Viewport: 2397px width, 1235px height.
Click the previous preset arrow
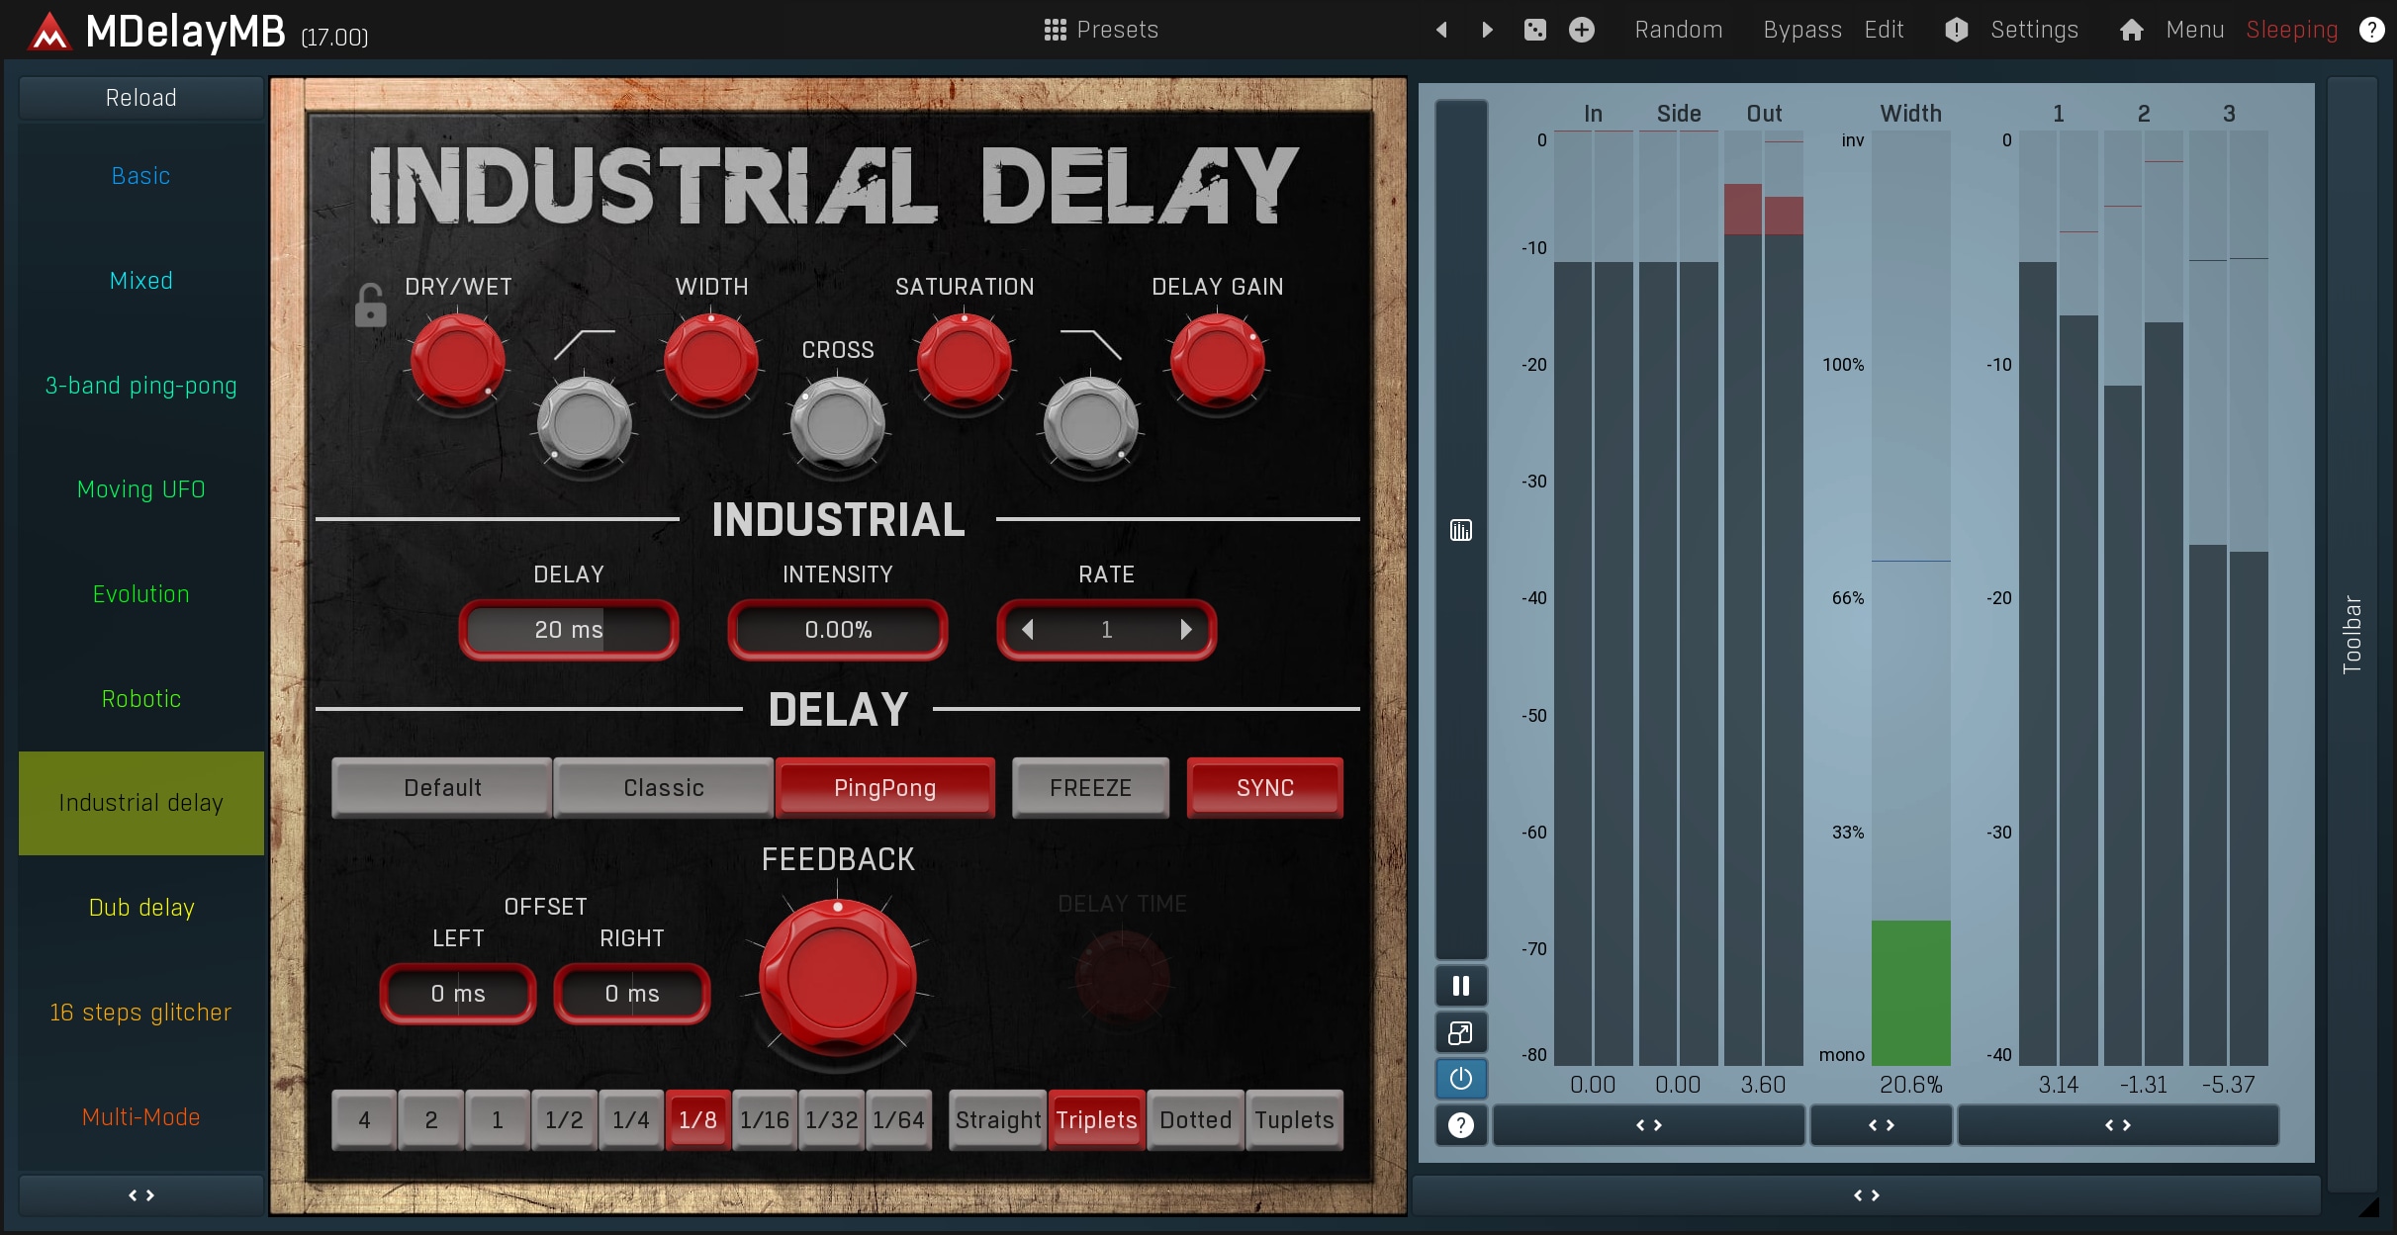[x=1441, y=30]
